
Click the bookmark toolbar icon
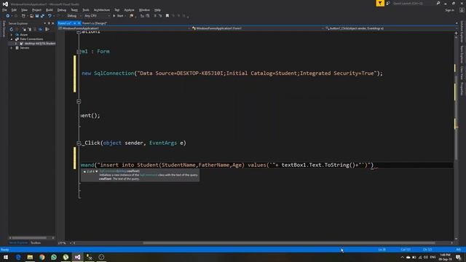(x=167, y=16)
